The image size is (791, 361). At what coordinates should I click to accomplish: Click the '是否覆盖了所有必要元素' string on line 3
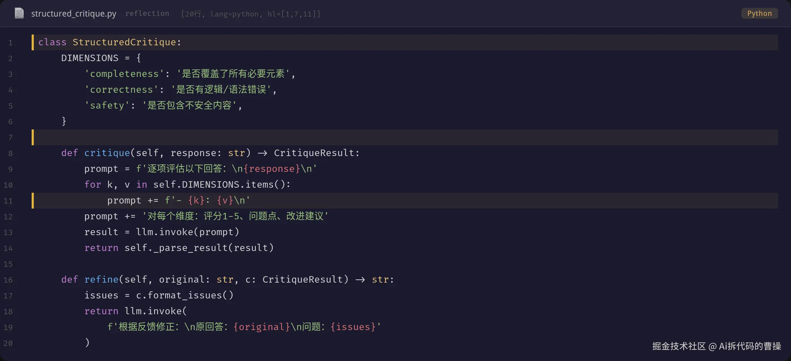[233, 74]
